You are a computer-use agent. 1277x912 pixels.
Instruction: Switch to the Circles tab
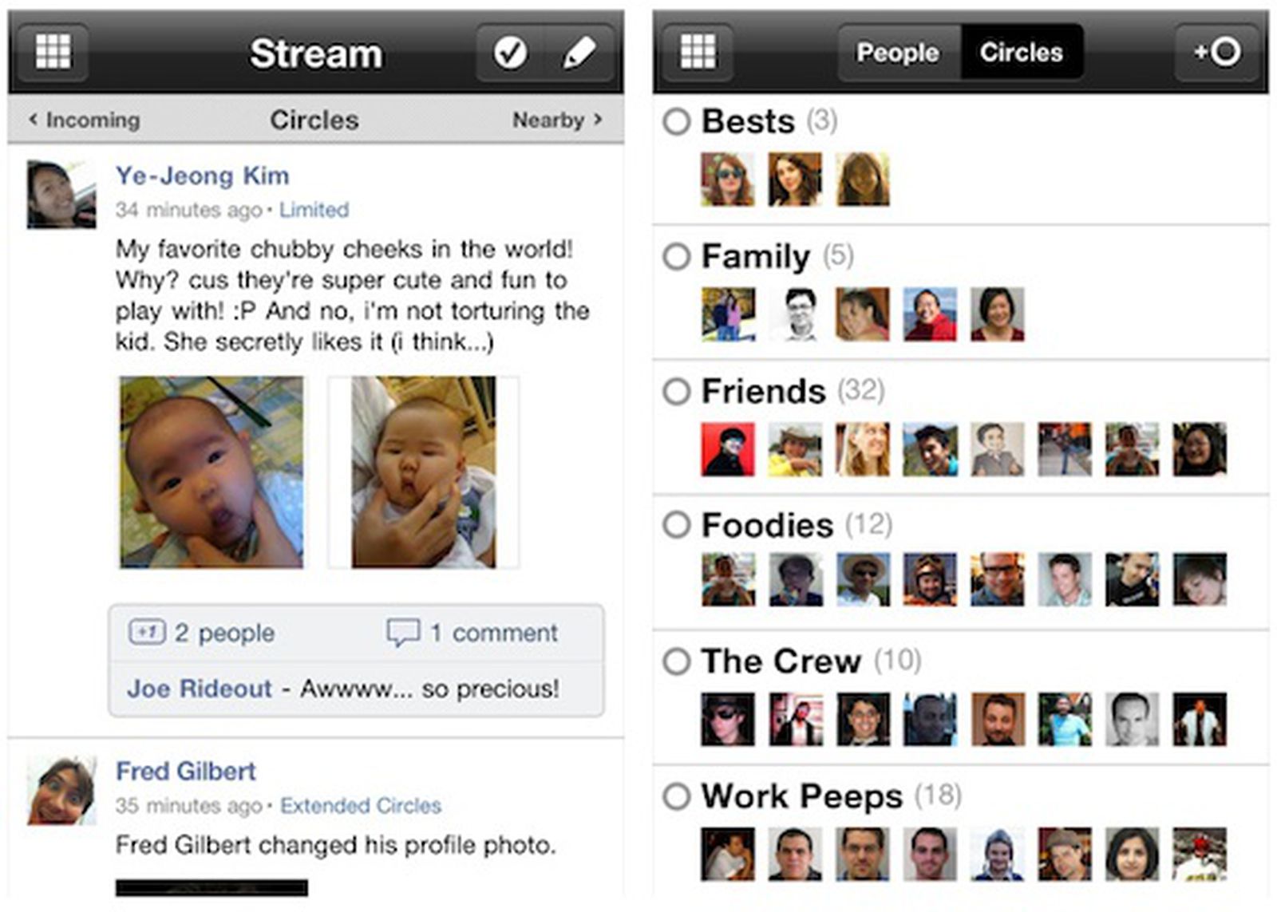point(1022,53)
